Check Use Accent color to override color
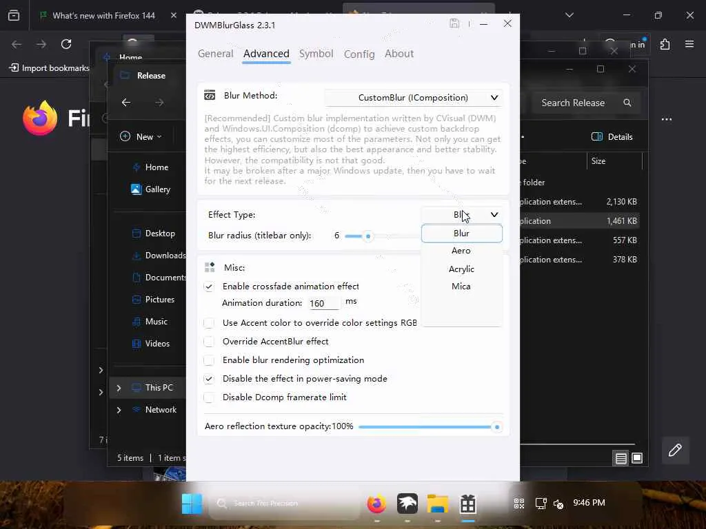The width and height of the screenshot is (706, 529). point(209,323)
